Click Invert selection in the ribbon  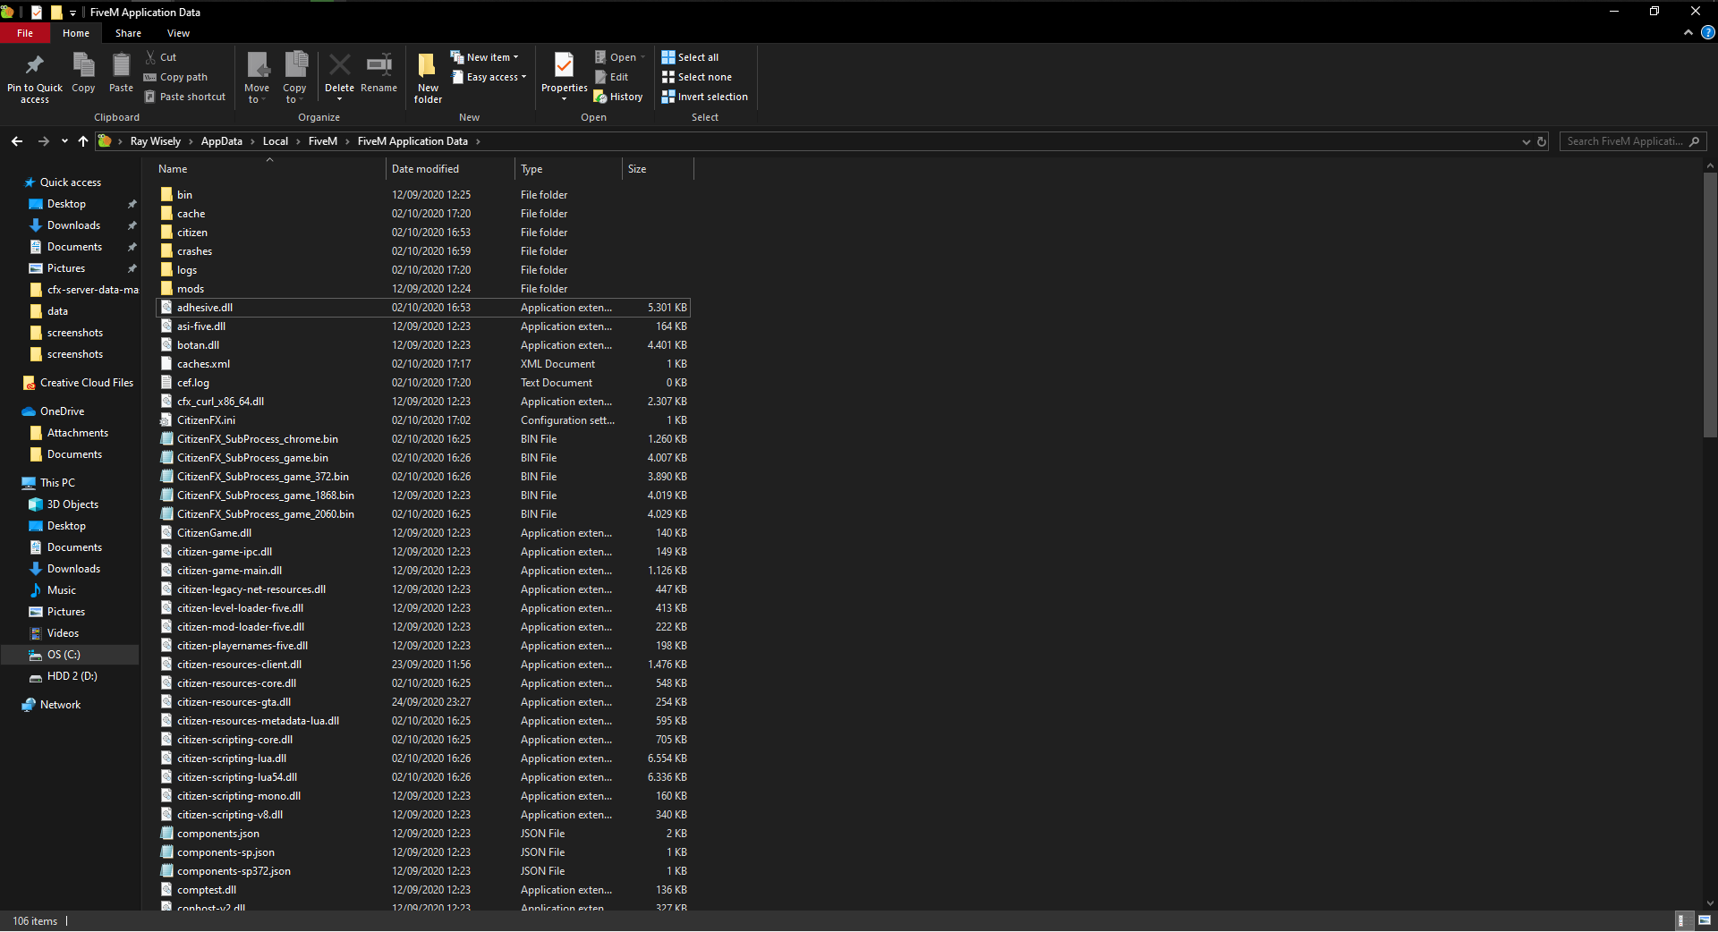[x=704, y=97]
